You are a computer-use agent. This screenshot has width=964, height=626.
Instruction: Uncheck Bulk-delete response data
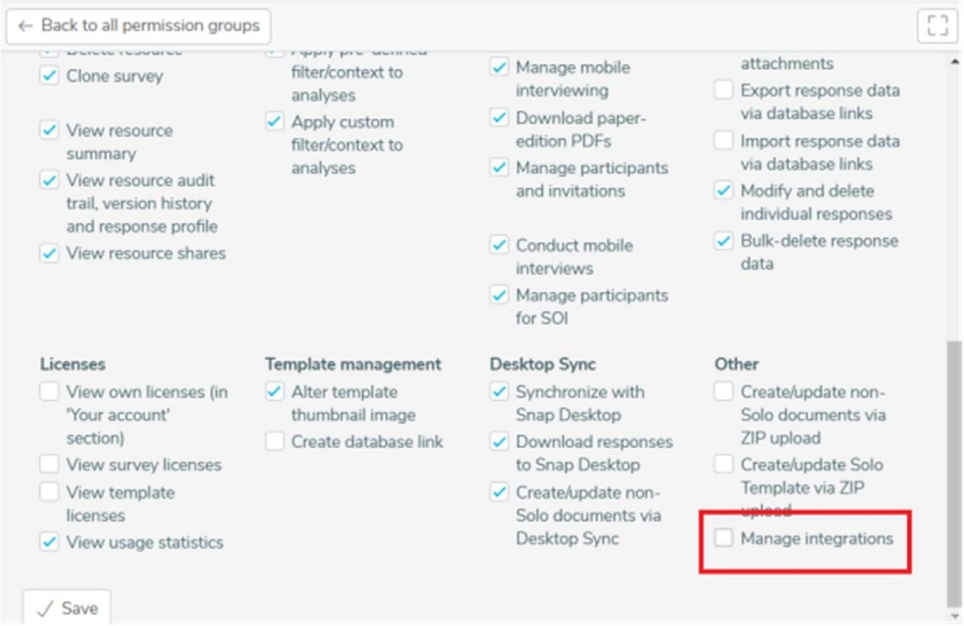click(724, 241)
